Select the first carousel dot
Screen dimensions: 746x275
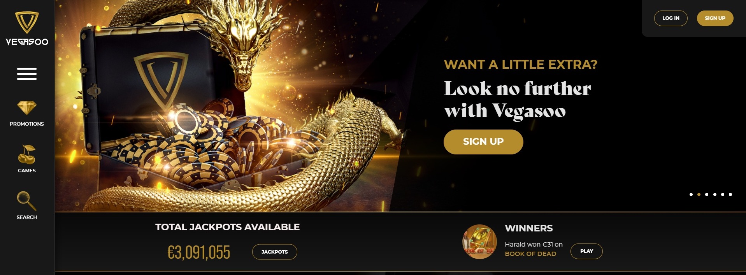[x=691, y=194]
